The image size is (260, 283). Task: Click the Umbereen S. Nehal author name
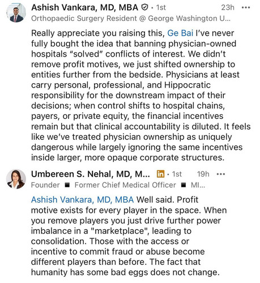(91, 174)
